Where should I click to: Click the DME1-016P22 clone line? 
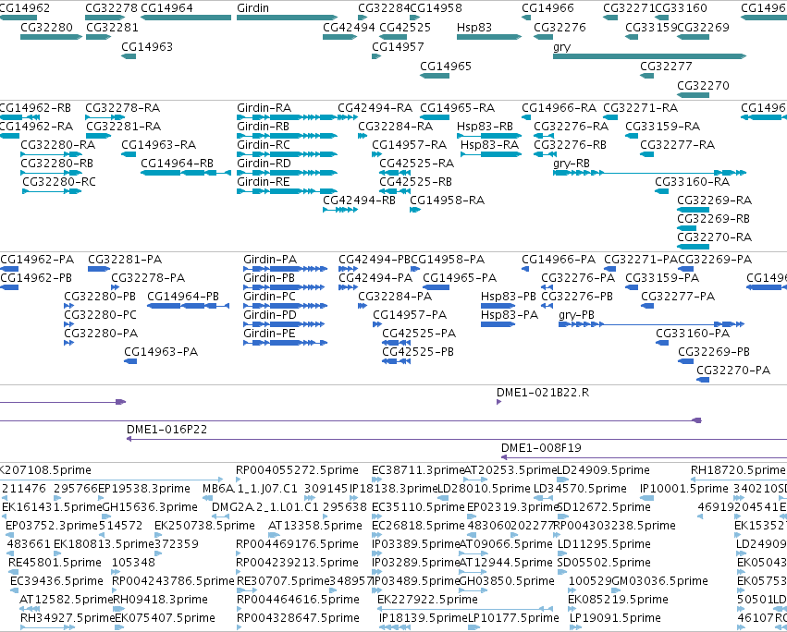click(457, 439)
